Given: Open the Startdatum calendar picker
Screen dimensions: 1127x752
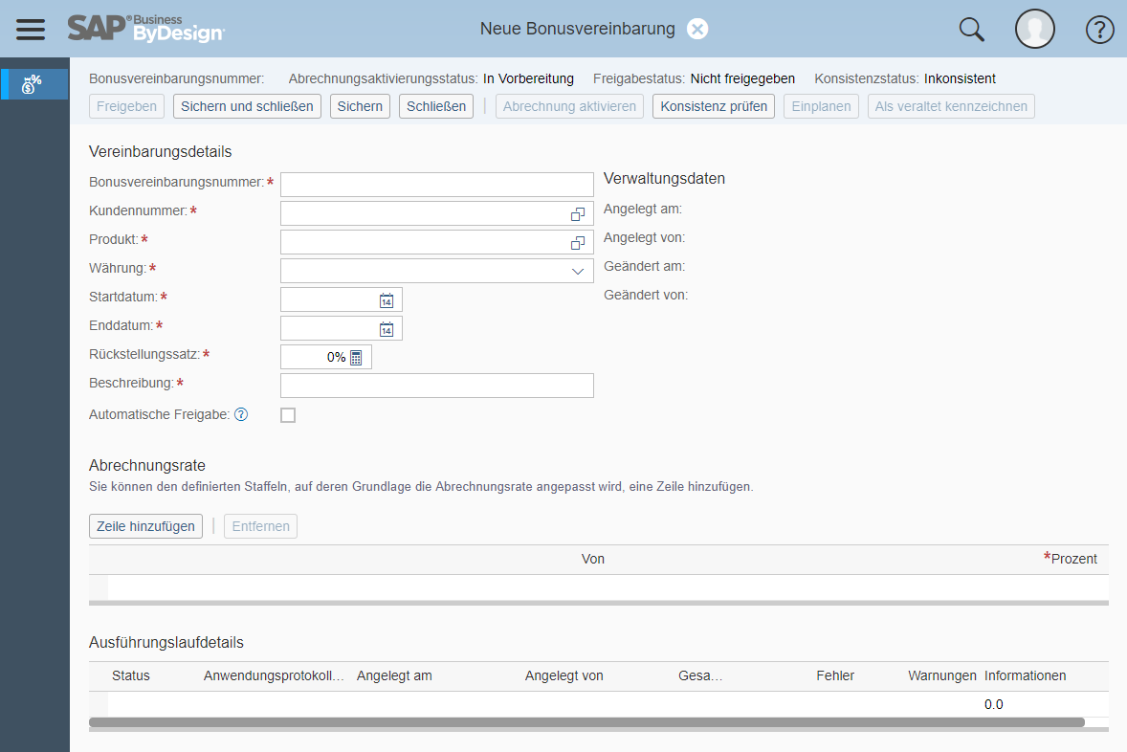Looking at the screenshot, I should [387, 300].
